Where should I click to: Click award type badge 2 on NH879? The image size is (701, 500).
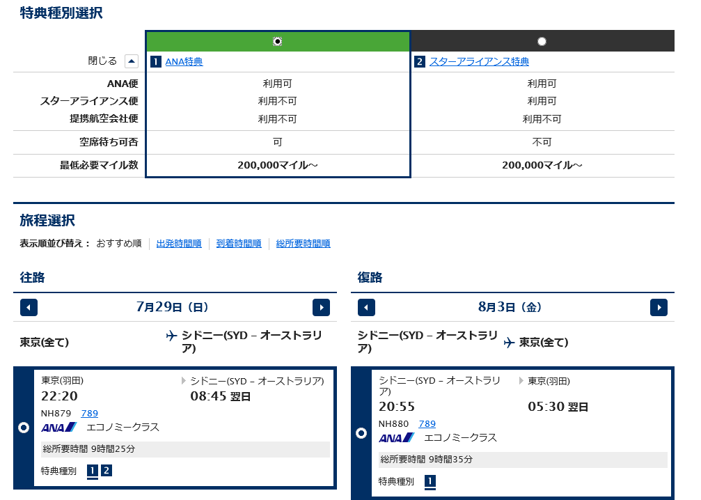(107, 471)
